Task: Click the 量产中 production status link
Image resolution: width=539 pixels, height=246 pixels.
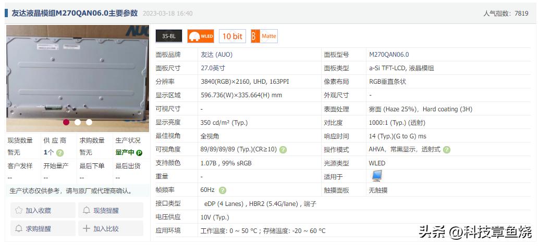Action: pos(125,153)
